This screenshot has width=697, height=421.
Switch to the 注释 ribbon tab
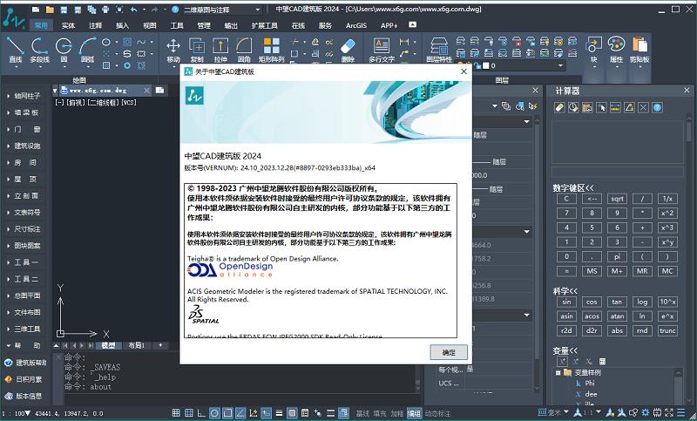[x=95, y=25]
